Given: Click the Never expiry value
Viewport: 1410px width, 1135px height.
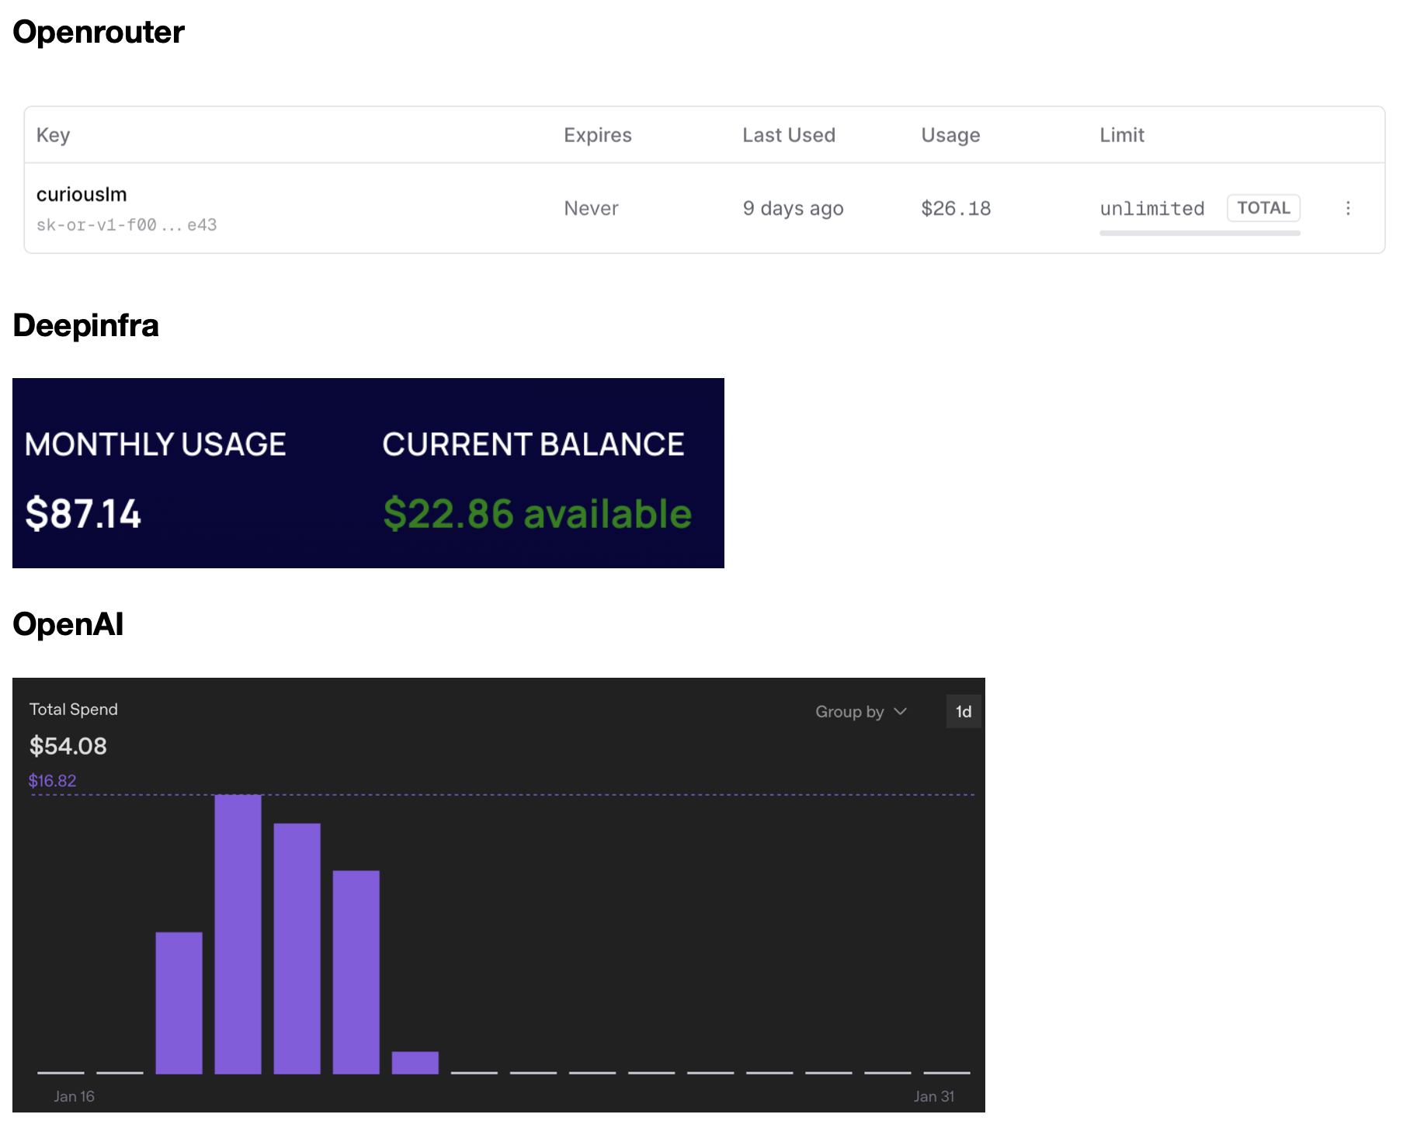Looking at the screenshot, I should click(x=591, y=208).
